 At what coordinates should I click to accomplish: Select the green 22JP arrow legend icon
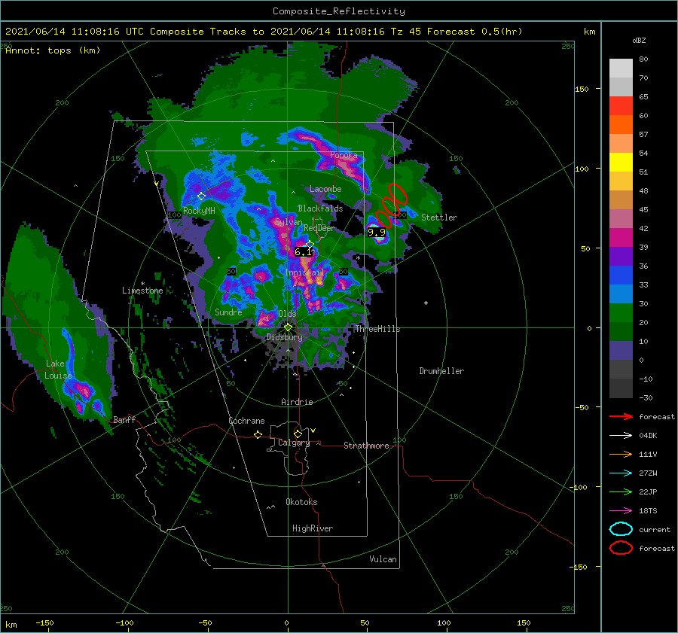click(x=621, y=491)
